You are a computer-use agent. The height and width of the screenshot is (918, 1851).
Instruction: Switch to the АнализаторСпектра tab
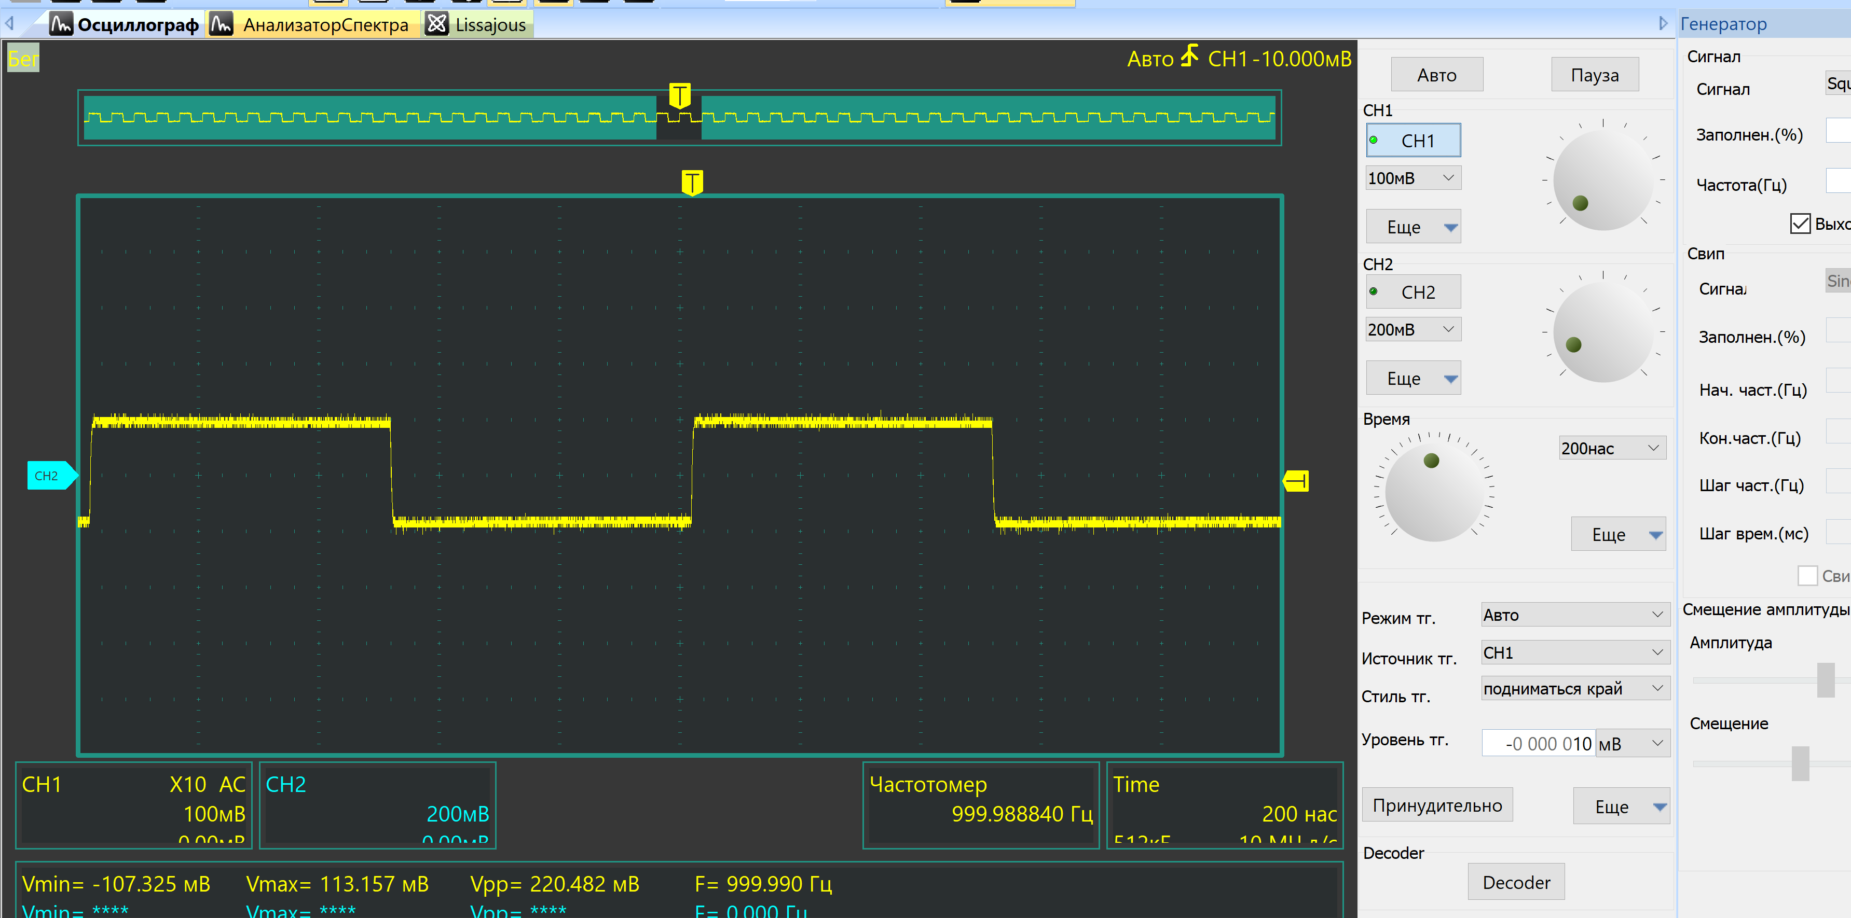coord(325,24)
